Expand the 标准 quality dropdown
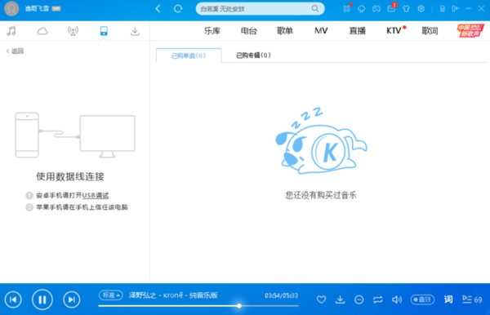The image size is (490, 315). pos(110,295)
